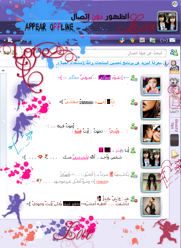Switch to the Jobs tab
This screenshot has height=248, width=181.
(x=174, y=67)
